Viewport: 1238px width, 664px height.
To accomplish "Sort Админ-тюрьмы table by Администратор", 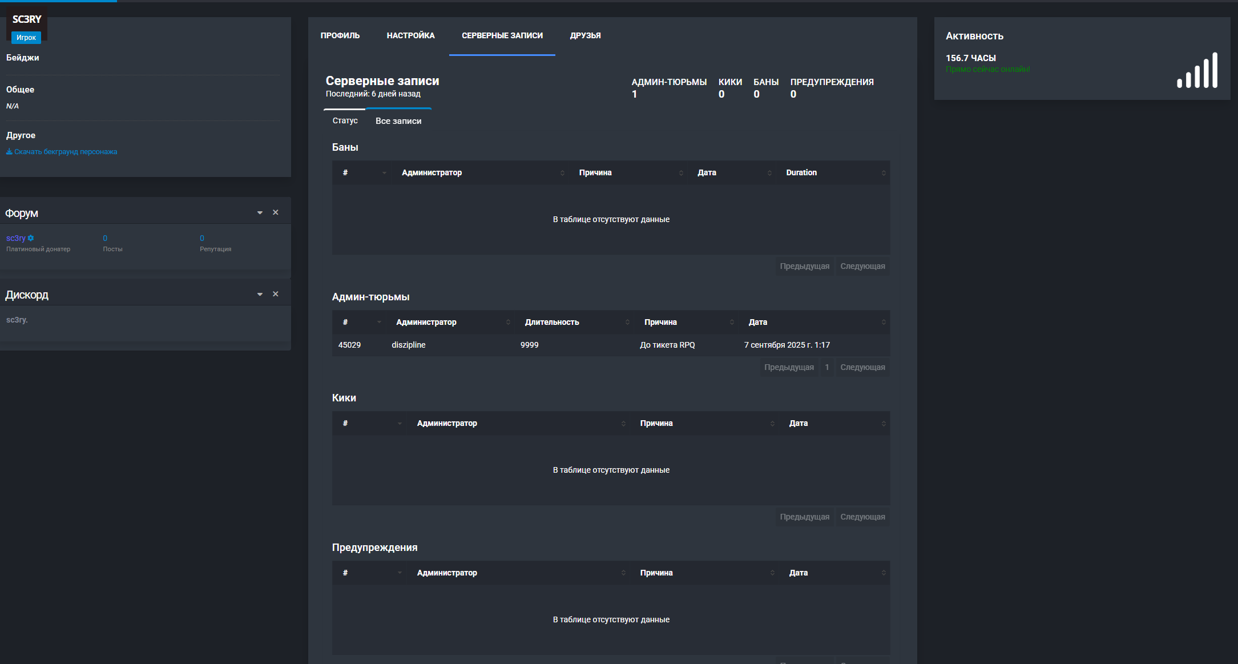I will [x=451, y=322].
